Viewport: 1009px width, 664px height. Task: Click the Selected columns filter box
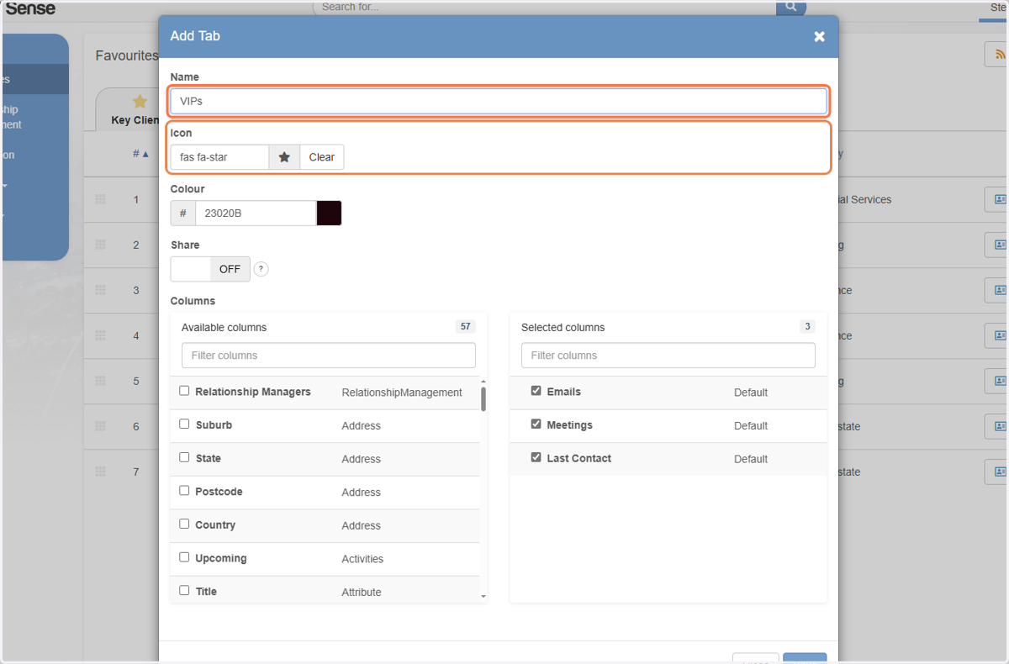click(668, 356)
